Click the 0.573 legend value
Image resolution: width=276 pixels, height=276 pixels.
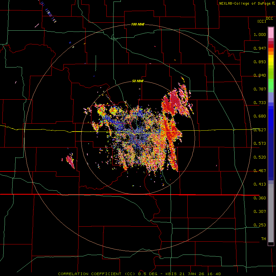coord(260,144)
